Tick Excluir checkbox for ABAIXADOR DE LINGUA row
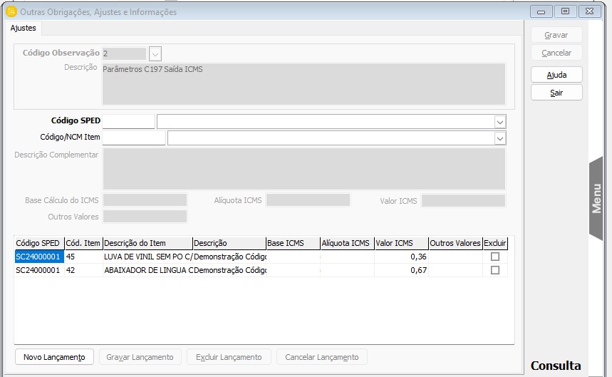The height and width of the screenshot is (377, 612). coord(495,270)
